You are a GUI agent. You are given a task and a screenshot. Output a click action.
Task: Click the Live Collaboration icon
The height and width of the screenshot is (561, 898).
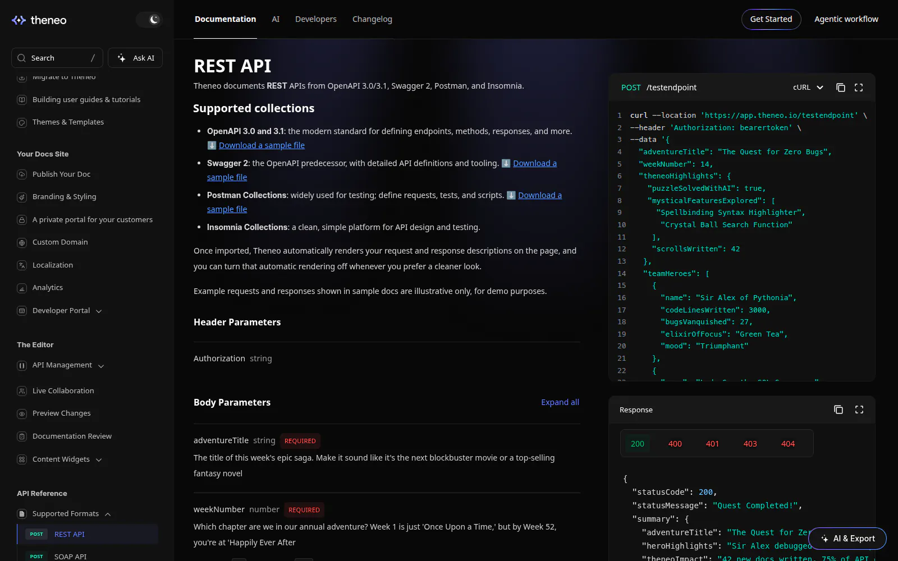[x=22, y=391]
